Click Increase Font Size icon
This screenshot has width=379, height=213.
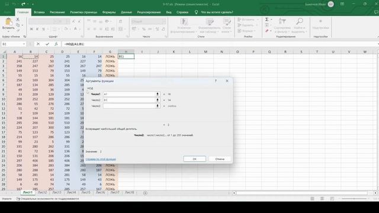[x=73, y=21]
